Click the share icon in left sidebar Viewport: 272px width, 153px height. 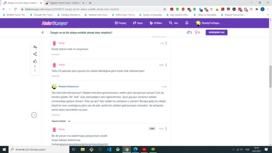pos(35,54)
